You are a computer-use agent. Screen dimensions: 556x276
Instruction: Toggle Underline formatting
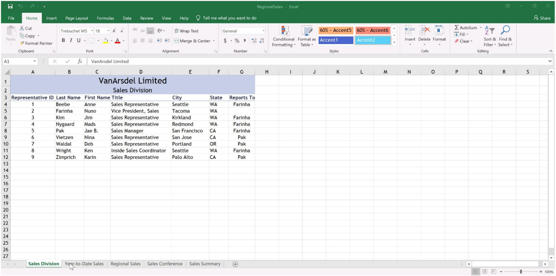point(79,41)
